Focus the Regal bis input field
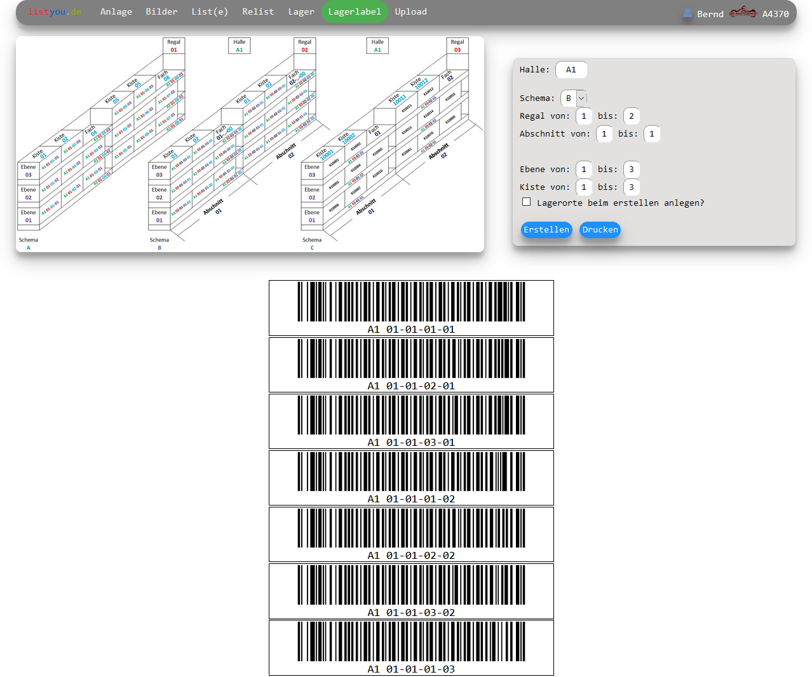The image size is (812, 677). point(632,116)
